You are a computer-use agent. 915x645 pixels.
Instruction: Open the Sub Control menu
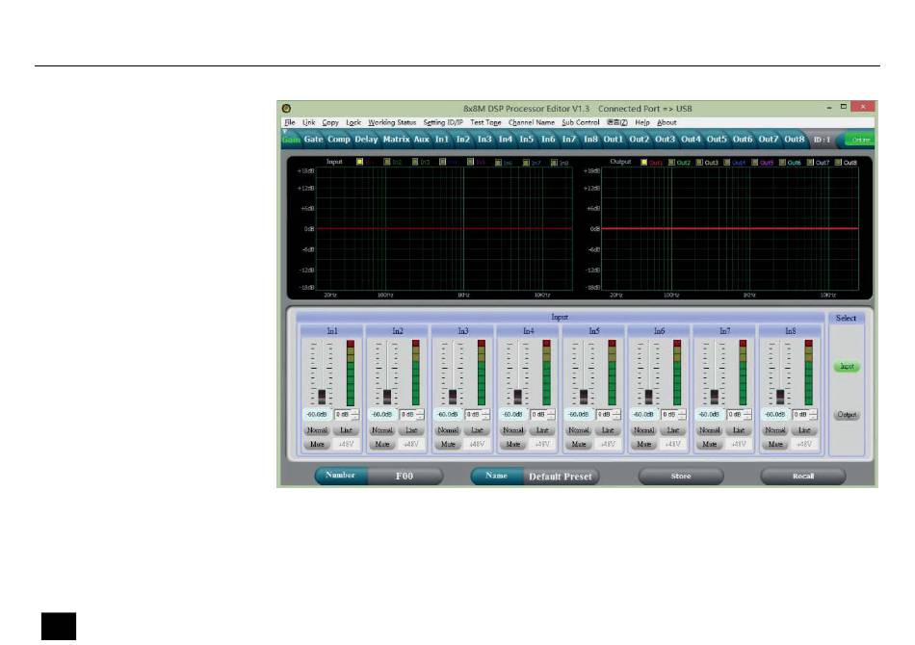(581, 122)
